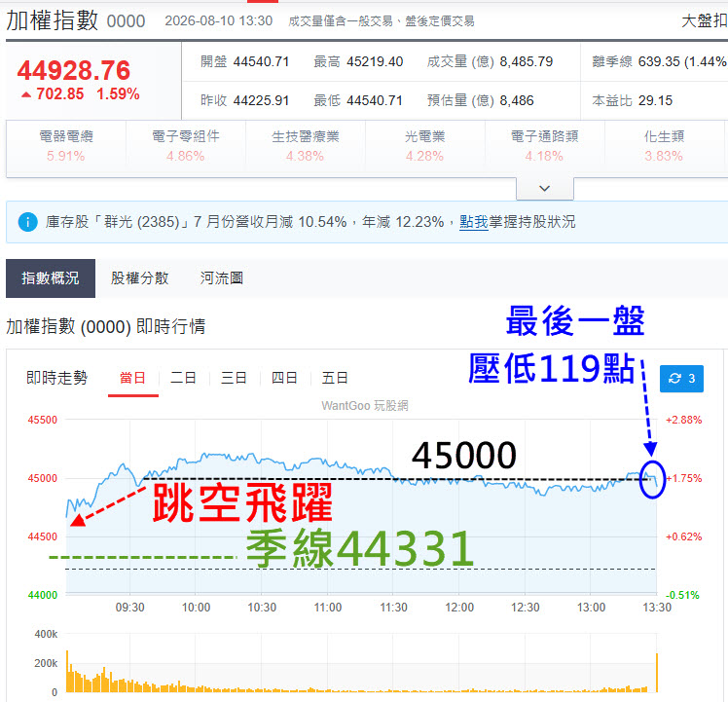Expand sector list with the chevron arrow
This screenshot has width=728, height=702.
coord(545,188)
